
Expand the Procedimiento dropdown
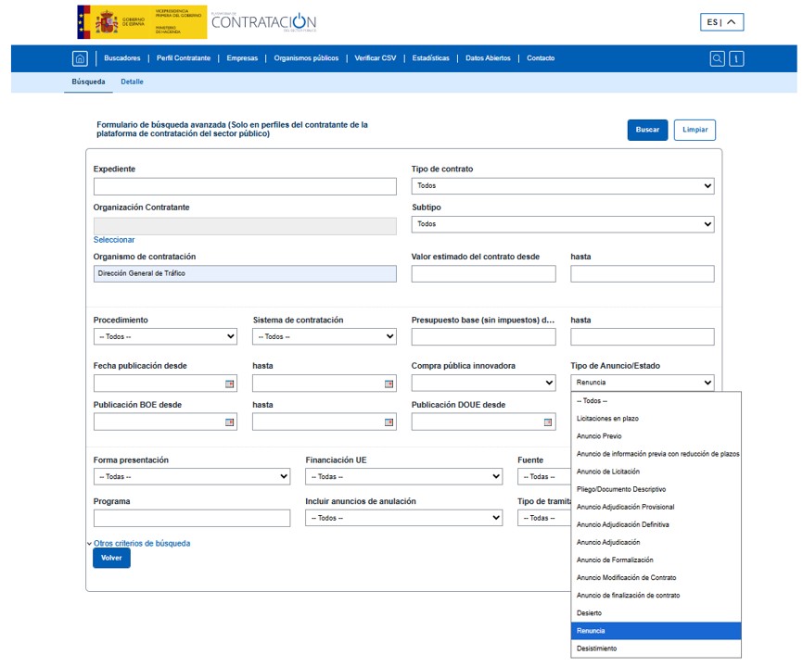click(x=165, y=337)
